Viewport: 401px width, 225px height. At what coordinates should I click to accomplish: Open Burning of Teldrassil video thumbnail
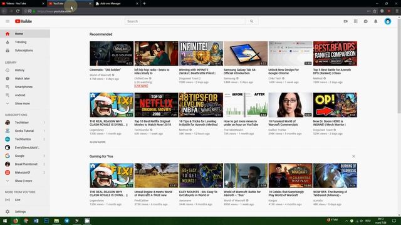tap(335, 176)
